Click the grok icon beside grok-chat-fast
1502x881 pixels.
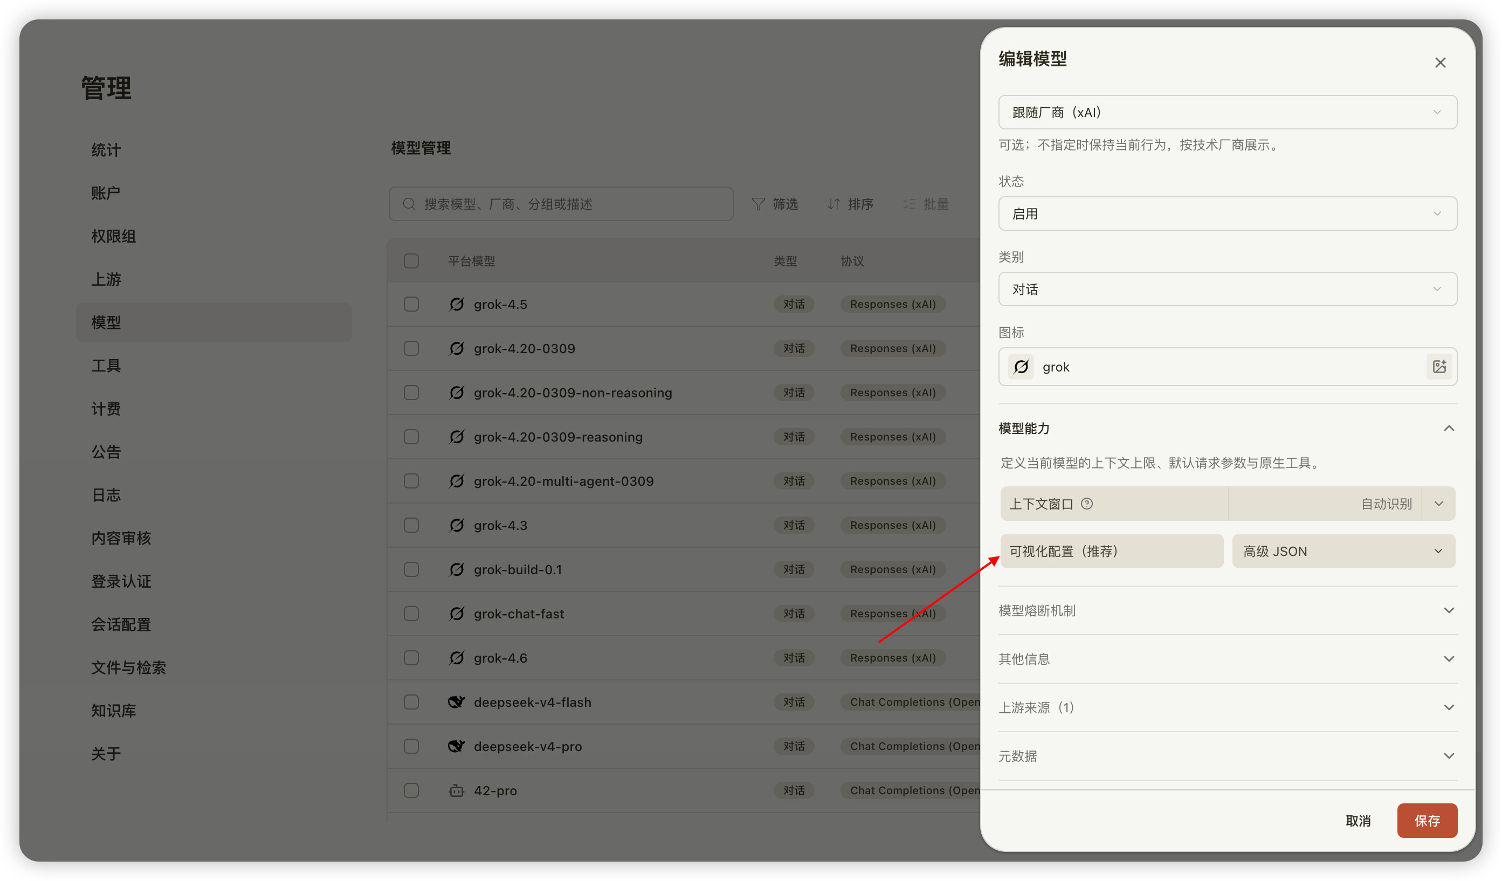click(457, 614)
